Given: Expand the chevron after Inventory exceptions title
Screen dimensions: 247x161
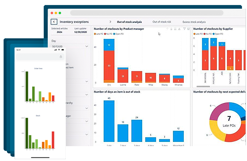Looking at the screenshot, I should (110, 22).
